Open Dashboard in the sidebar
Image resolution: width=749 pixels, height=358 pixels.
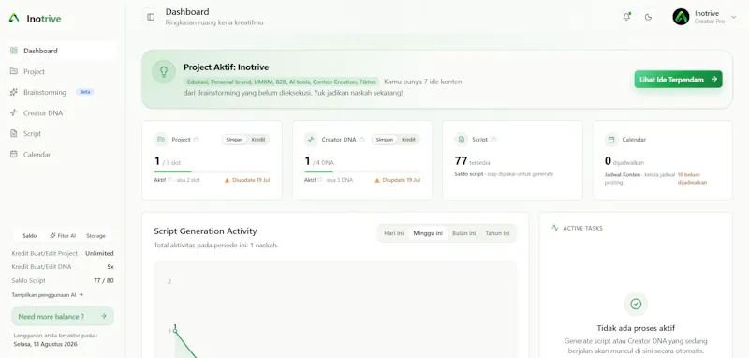[62, 51]
